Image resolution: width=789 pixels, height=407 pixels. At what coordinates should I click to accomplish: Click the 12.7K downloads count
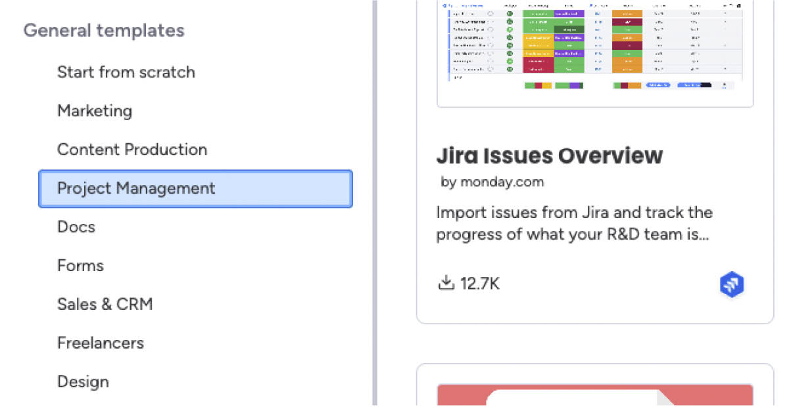coord(480,284)
